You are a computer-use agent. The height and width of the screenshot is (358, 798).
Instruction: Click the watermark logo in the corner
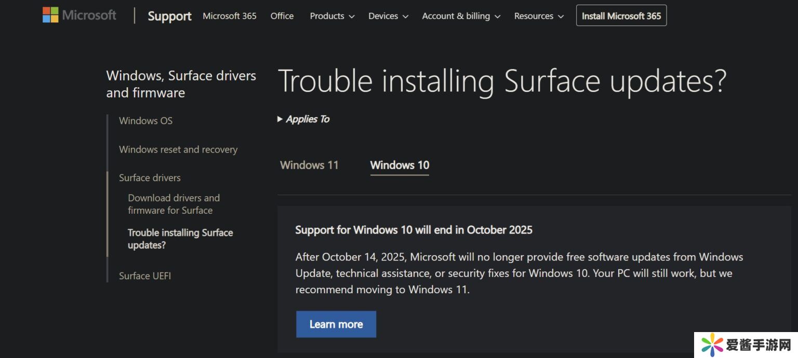(712, 345)
